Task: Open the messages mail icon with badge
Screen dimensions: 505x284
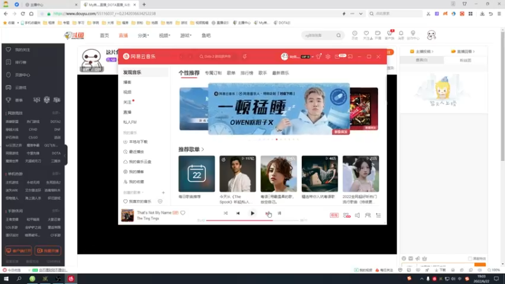Action: 340,56
